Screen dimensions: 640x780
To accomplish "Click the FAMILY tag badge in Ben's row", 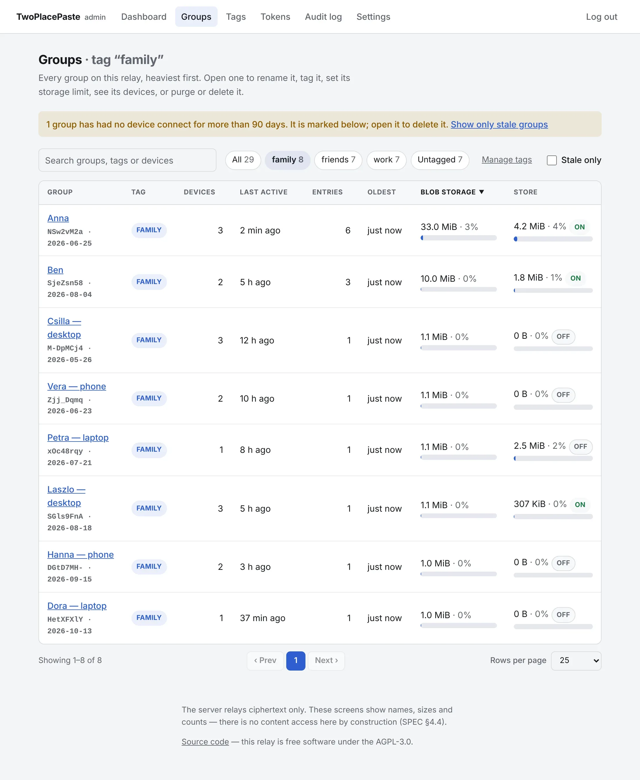I will pyautogui.click(x=149, y=282).
